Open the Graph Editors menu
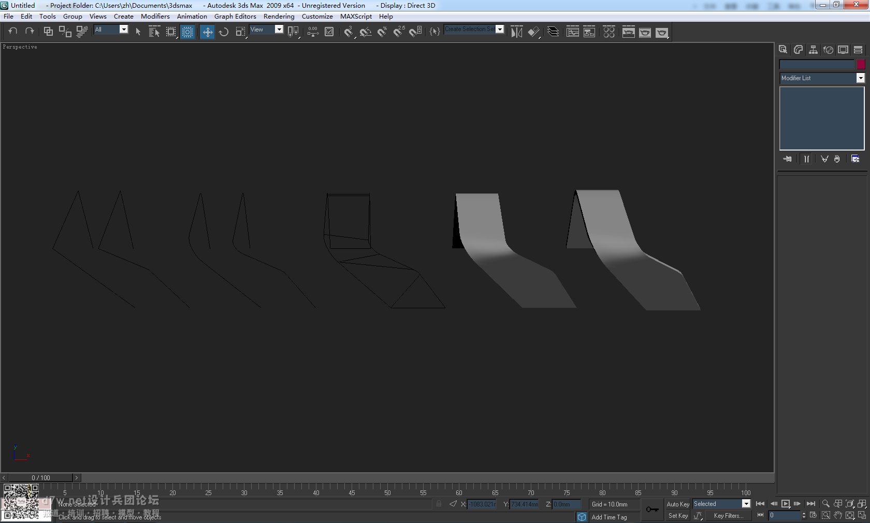 [x=235, y=16]
